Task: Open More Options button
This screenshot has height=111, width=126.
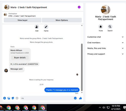Action: [x=62, y=20]
